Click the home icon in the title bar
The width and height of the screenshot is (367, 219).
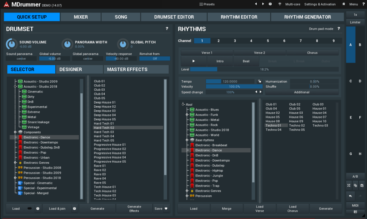pos(344,4)
